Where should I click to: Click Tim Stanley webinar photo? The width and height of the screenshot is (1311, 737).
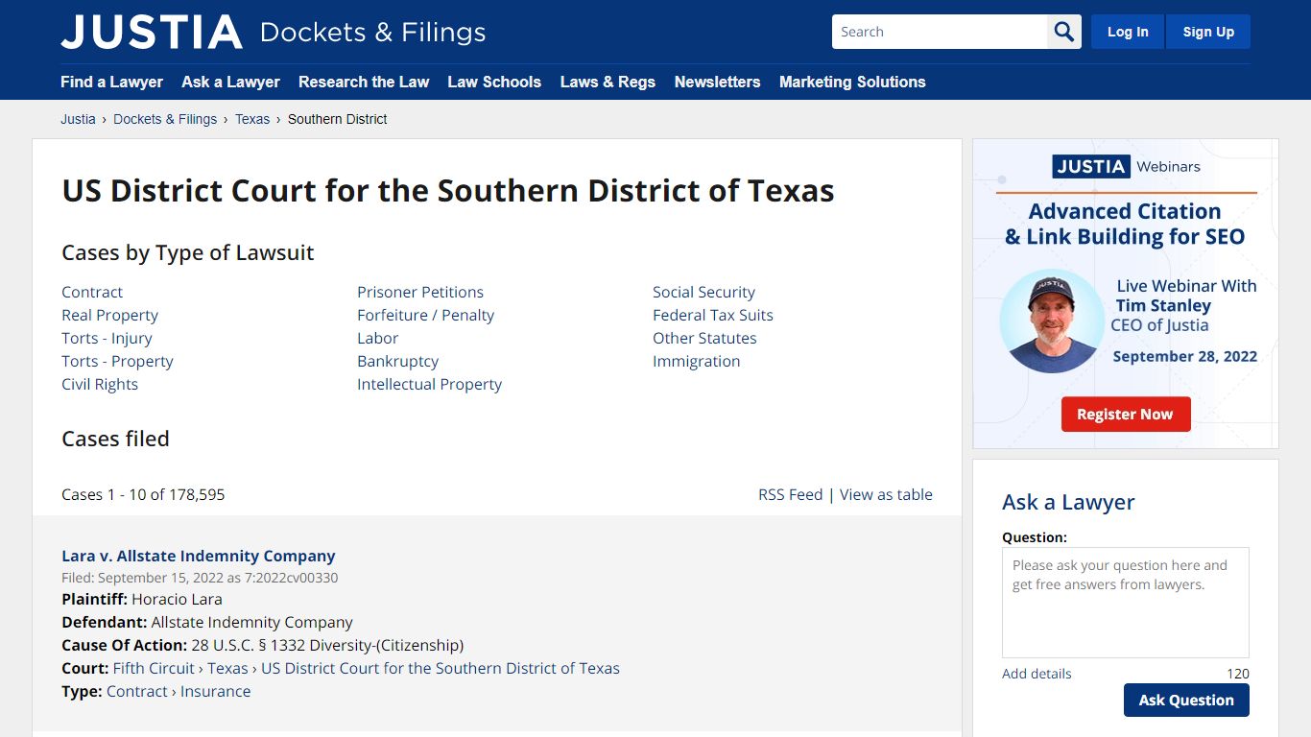1052,321
